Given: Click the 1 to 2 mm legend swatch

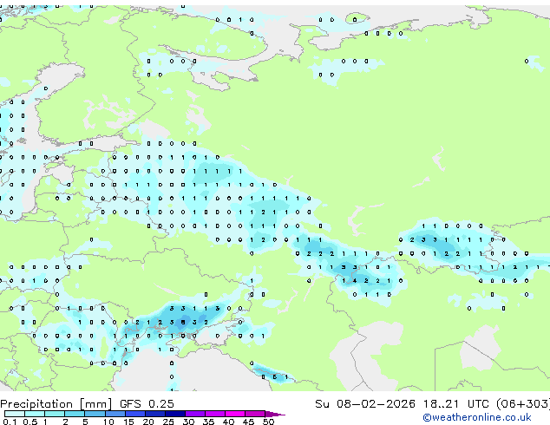Looking at the screenshot, I should [x=55, y=414].
